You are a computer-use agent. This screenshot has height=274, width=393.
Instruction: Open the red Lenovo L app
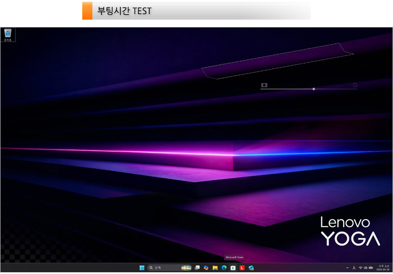coord(242,268)
